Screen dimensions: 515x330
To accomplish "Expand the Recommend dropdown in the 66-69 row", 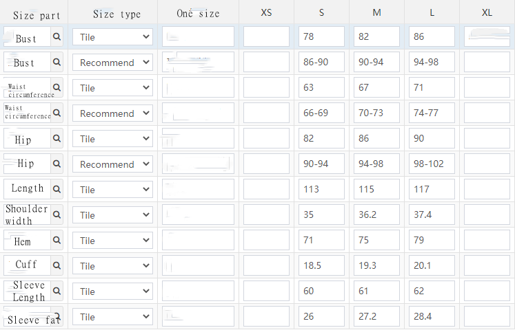I will point(112,113).
